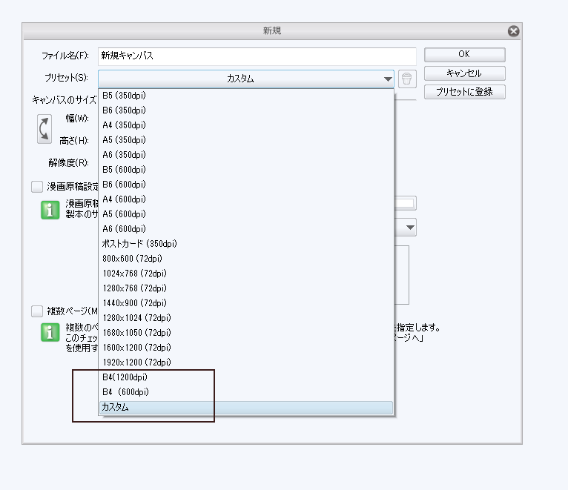Click the OK button
The width and height of the screenshot is (568, 490).
click(464, 55)
